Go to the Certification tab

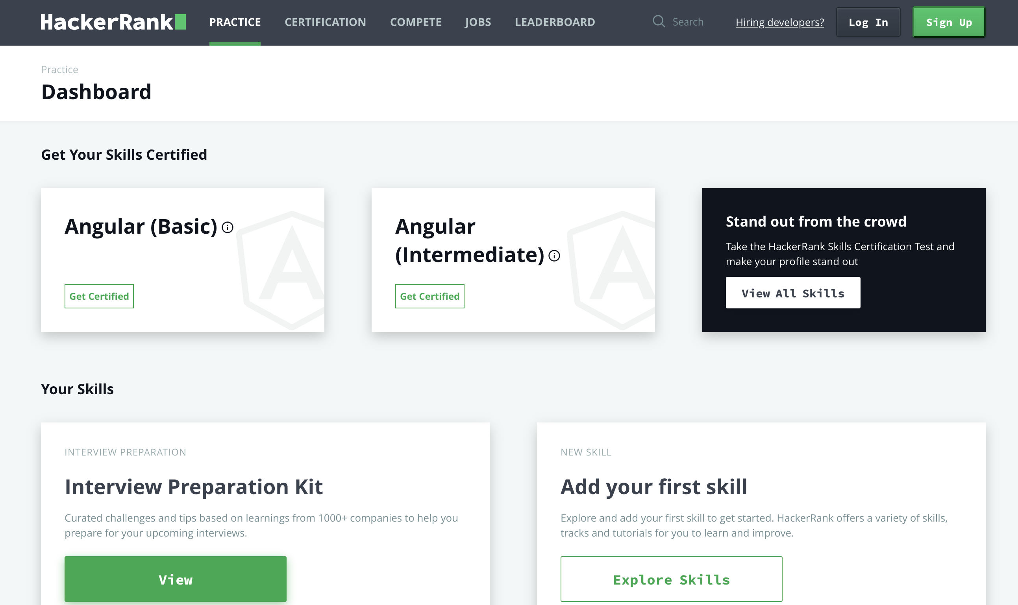pos(325,22)
